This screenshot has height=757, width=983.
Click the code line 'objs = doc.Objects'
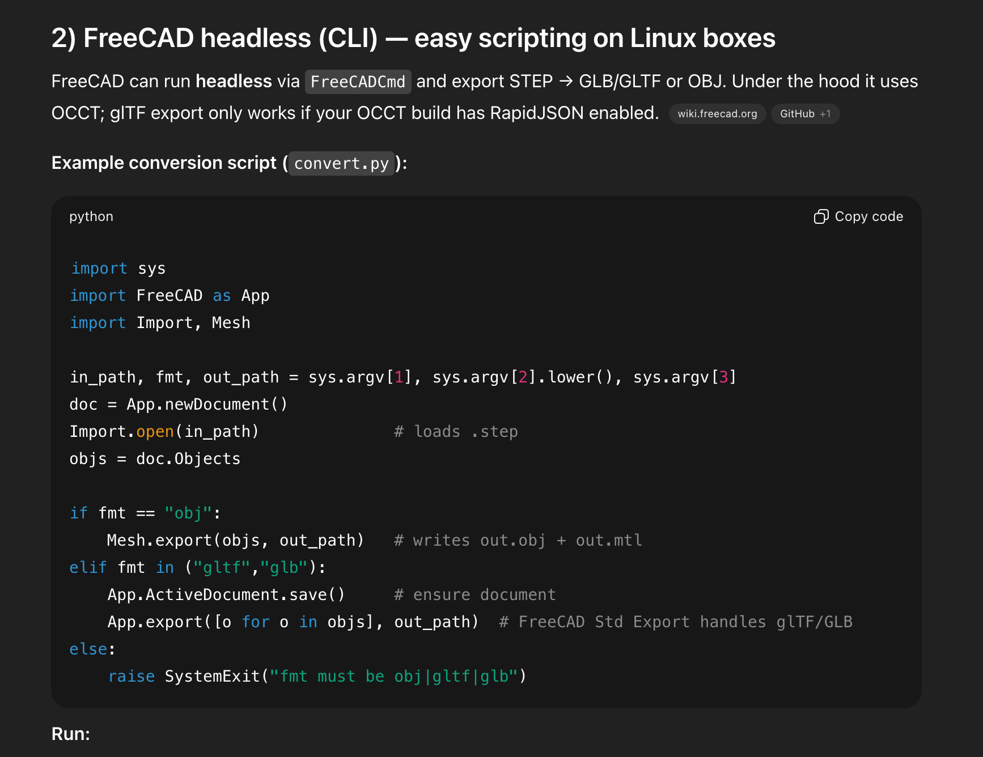[x=155, y=458]
